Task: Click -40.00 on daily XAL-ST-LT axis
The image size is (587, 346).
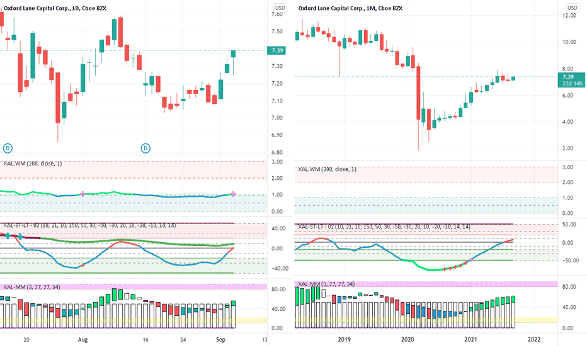Action: (x=280, y=268)
